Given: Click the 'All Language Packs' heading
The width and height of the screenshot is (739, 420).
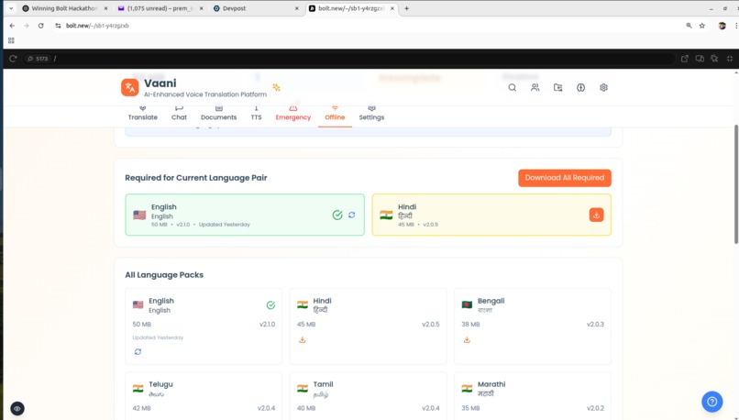Looking at the screenshot, I should pos(164,275).
